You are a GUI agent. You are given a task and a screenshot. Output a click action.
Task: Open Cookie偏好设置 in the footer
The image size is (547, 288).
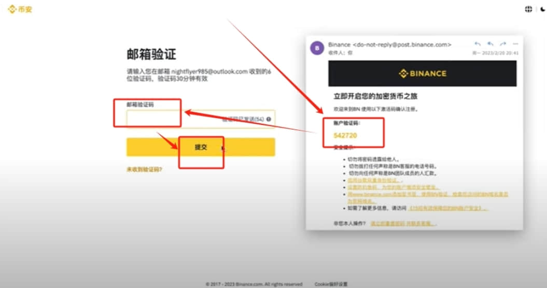pos(331,284)
